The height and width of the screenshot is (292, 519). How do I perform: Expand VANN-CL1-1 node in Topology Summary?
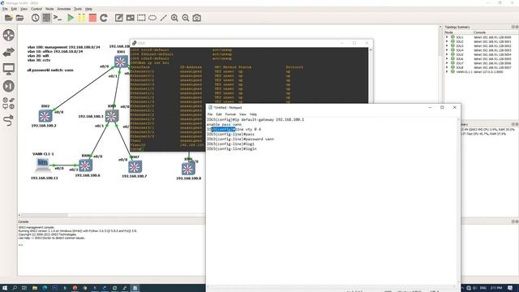click(x=447, y=72)
